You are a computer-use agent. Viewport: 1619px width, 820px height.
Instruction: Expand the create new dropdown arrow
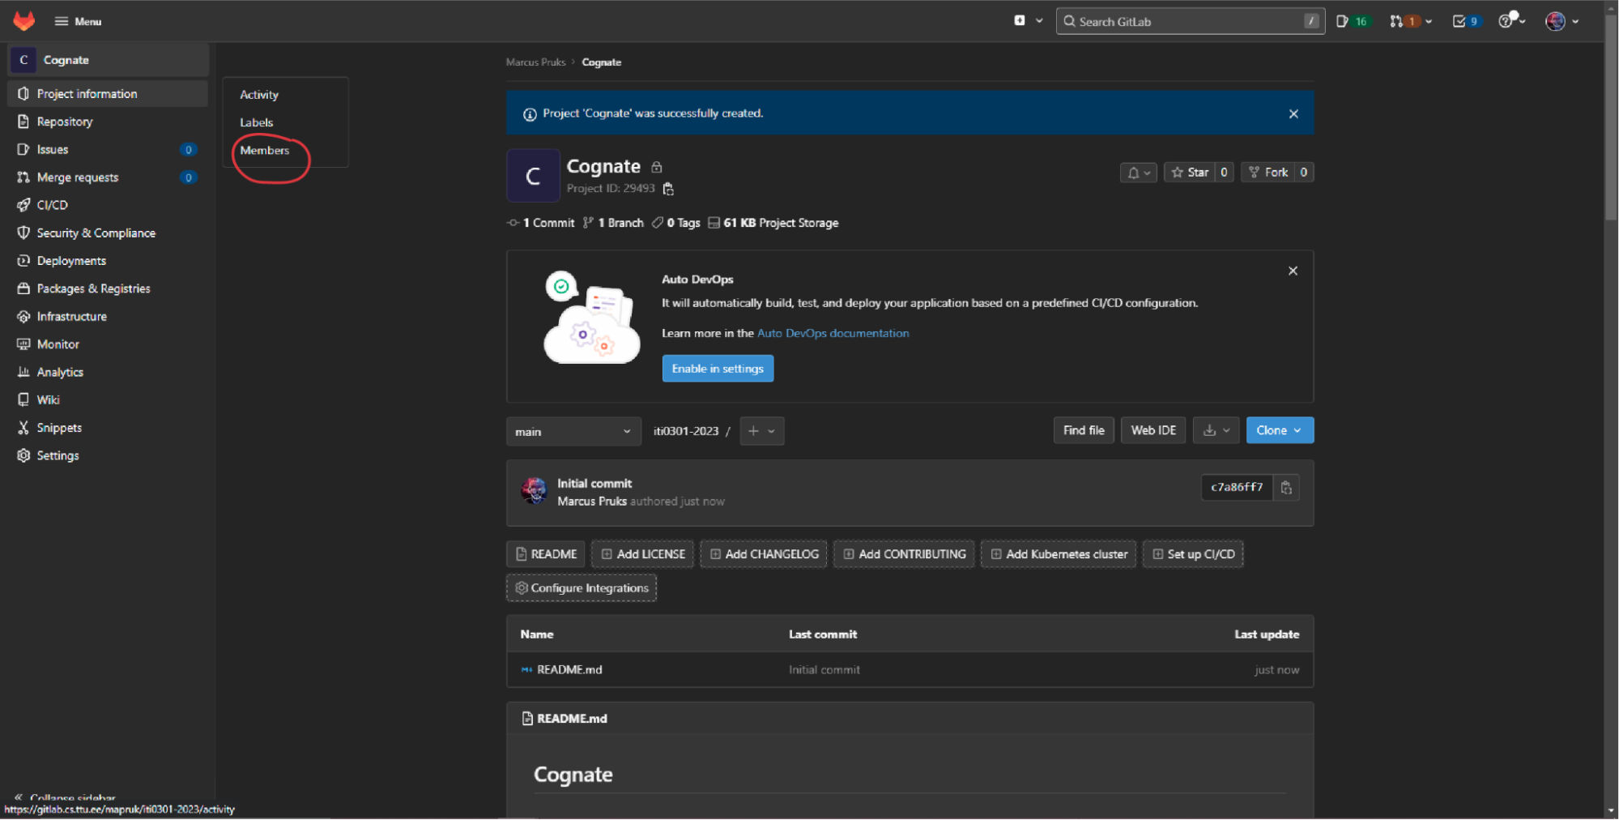[1039, 21]
